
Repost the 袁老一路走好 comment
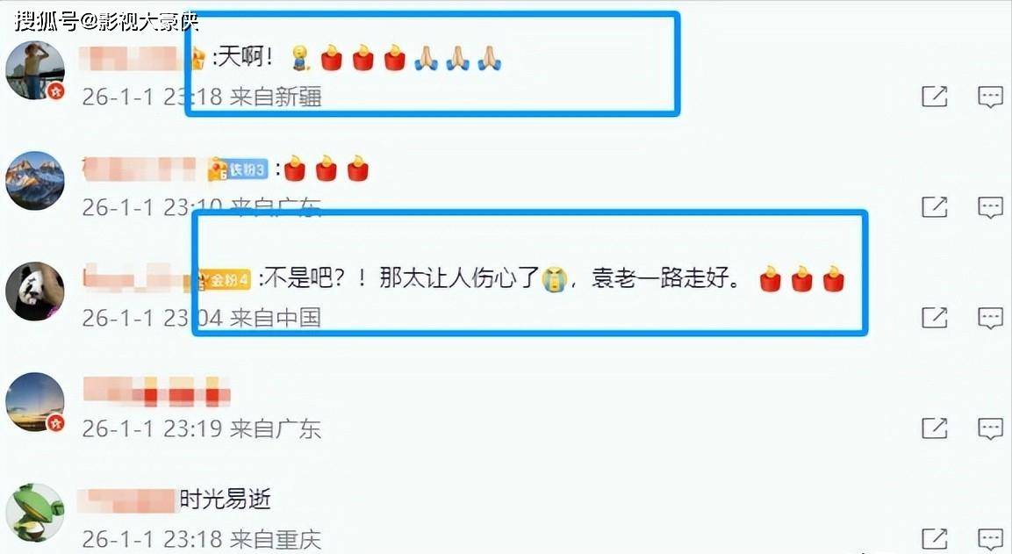[934, 318]
